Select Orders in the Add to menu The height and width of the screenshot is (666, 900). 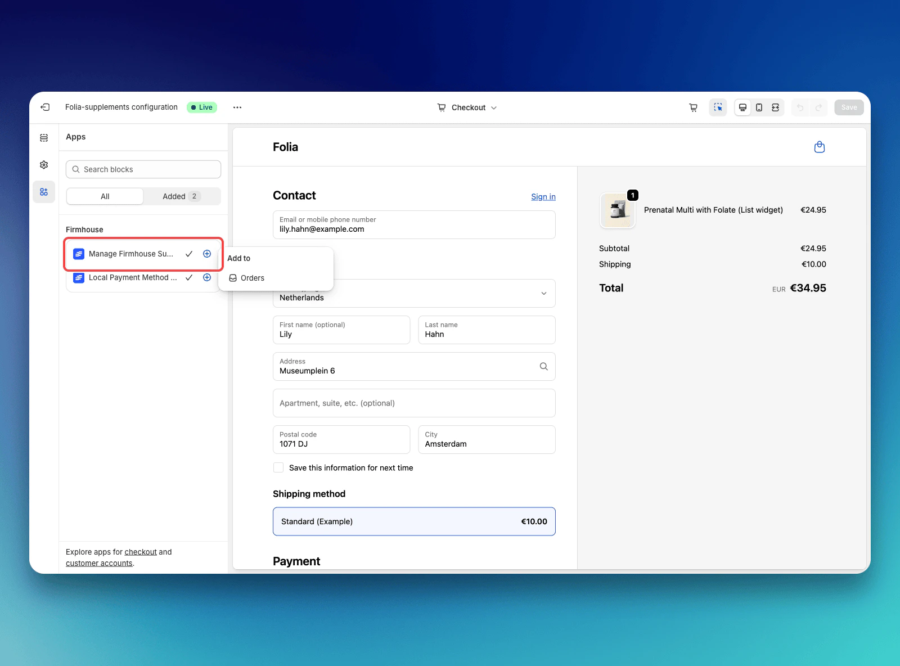[x=252, y=278]
